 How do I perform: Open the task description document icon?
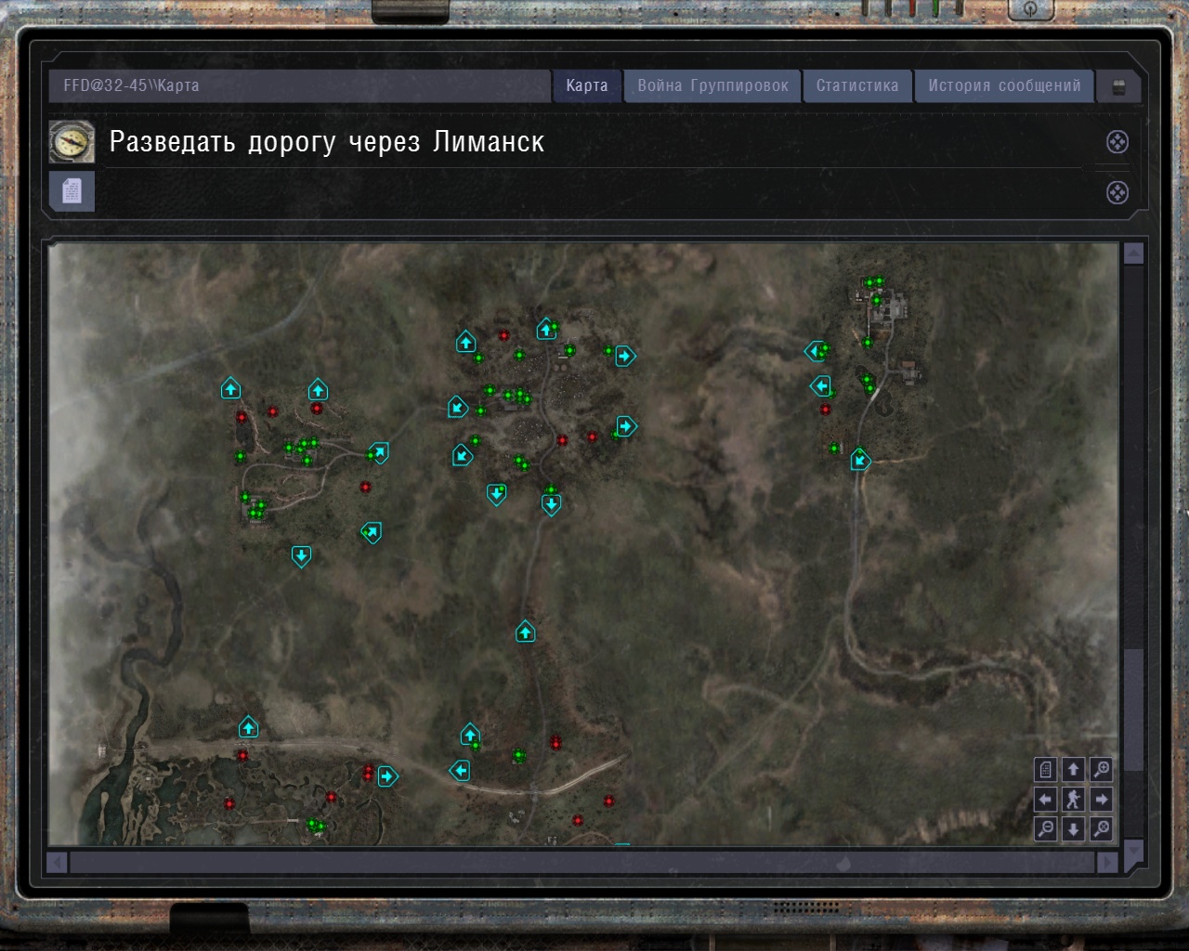[72, 191]
